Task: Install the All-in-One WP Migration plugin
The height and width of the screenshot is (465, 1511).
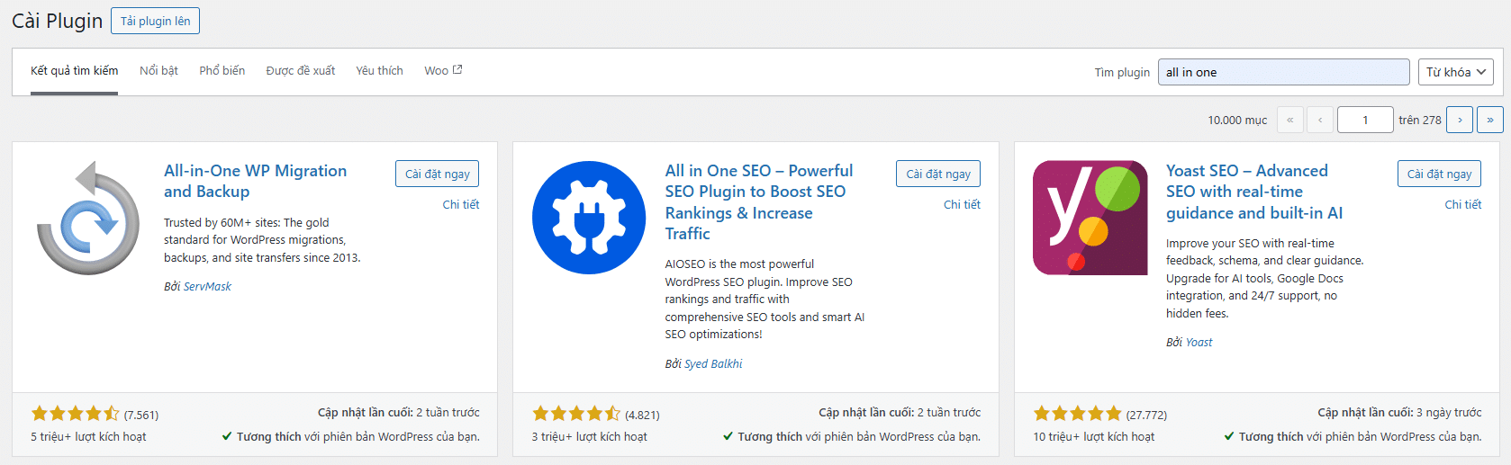Action: (x=437, y=174)
